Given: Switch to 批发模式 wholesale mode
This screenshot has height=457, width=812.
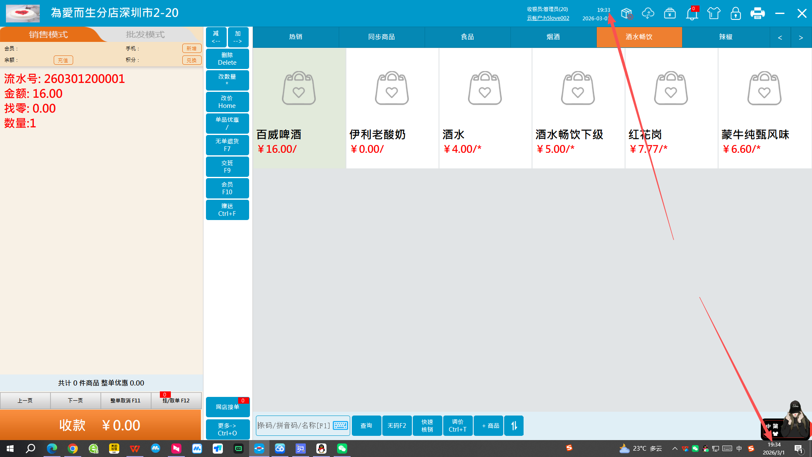Looking at the screenshot, I should pos(145,35).
